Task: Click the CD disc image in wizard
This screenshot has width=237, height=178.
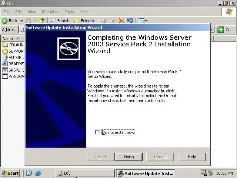Action: click(69, 49)
